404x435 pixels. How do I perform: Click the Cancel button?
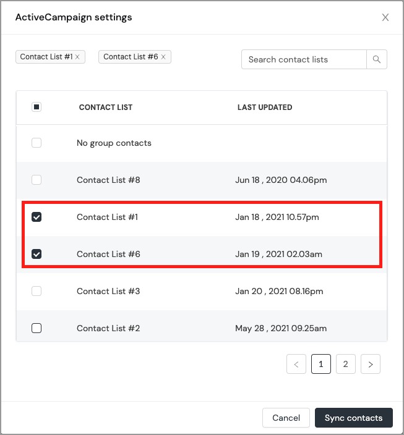(286, 418)
